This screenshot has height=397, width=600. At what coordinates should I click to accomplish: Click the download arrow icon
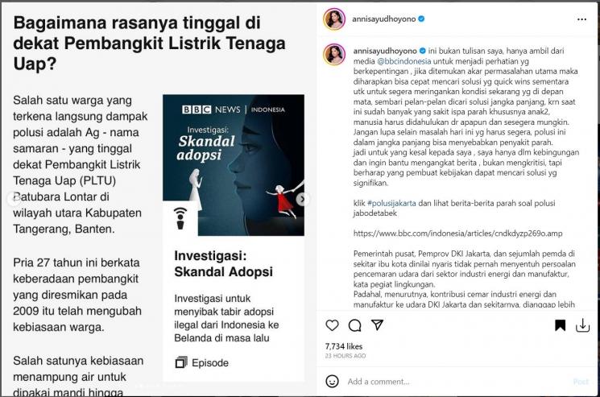[582, 325]
